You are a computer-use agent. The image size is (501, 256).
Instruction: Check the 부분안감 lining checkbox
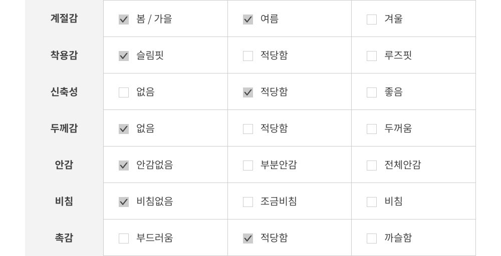(x=248, y=165)
